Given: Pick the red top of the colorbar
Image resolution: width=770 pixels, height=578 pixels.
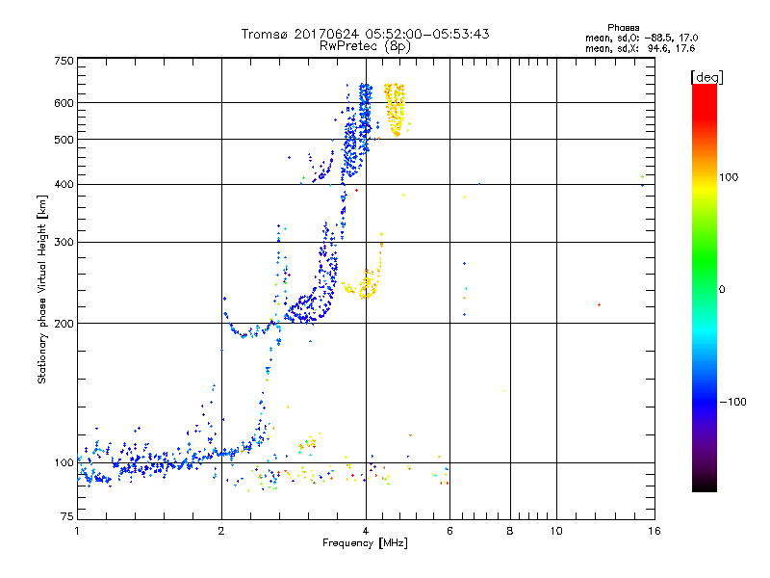Looking at the screenshot, I should click(704, 90).
